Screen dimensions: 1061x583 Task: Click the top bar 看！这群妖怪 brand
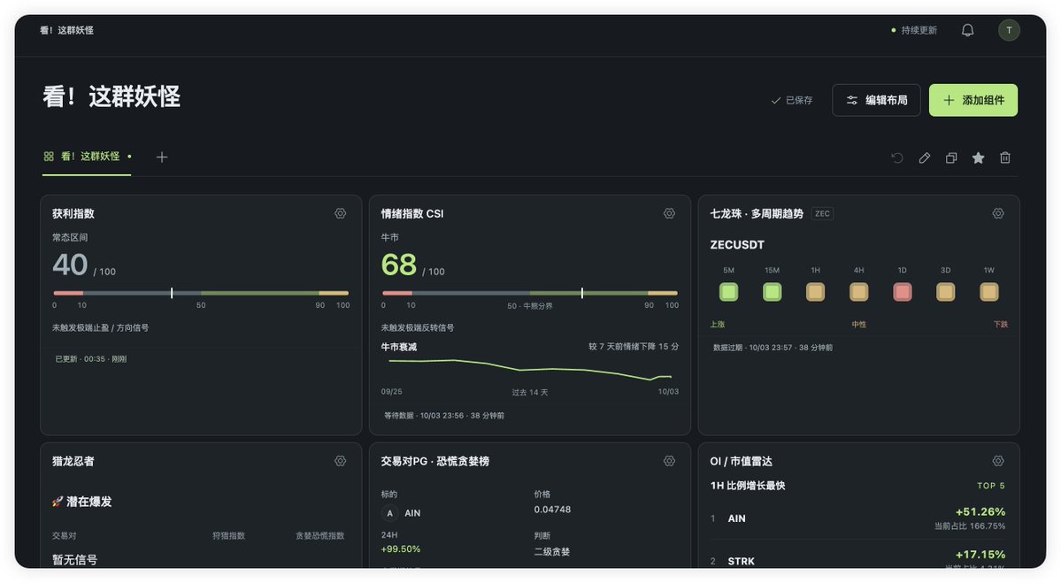(x=66, y=30)
